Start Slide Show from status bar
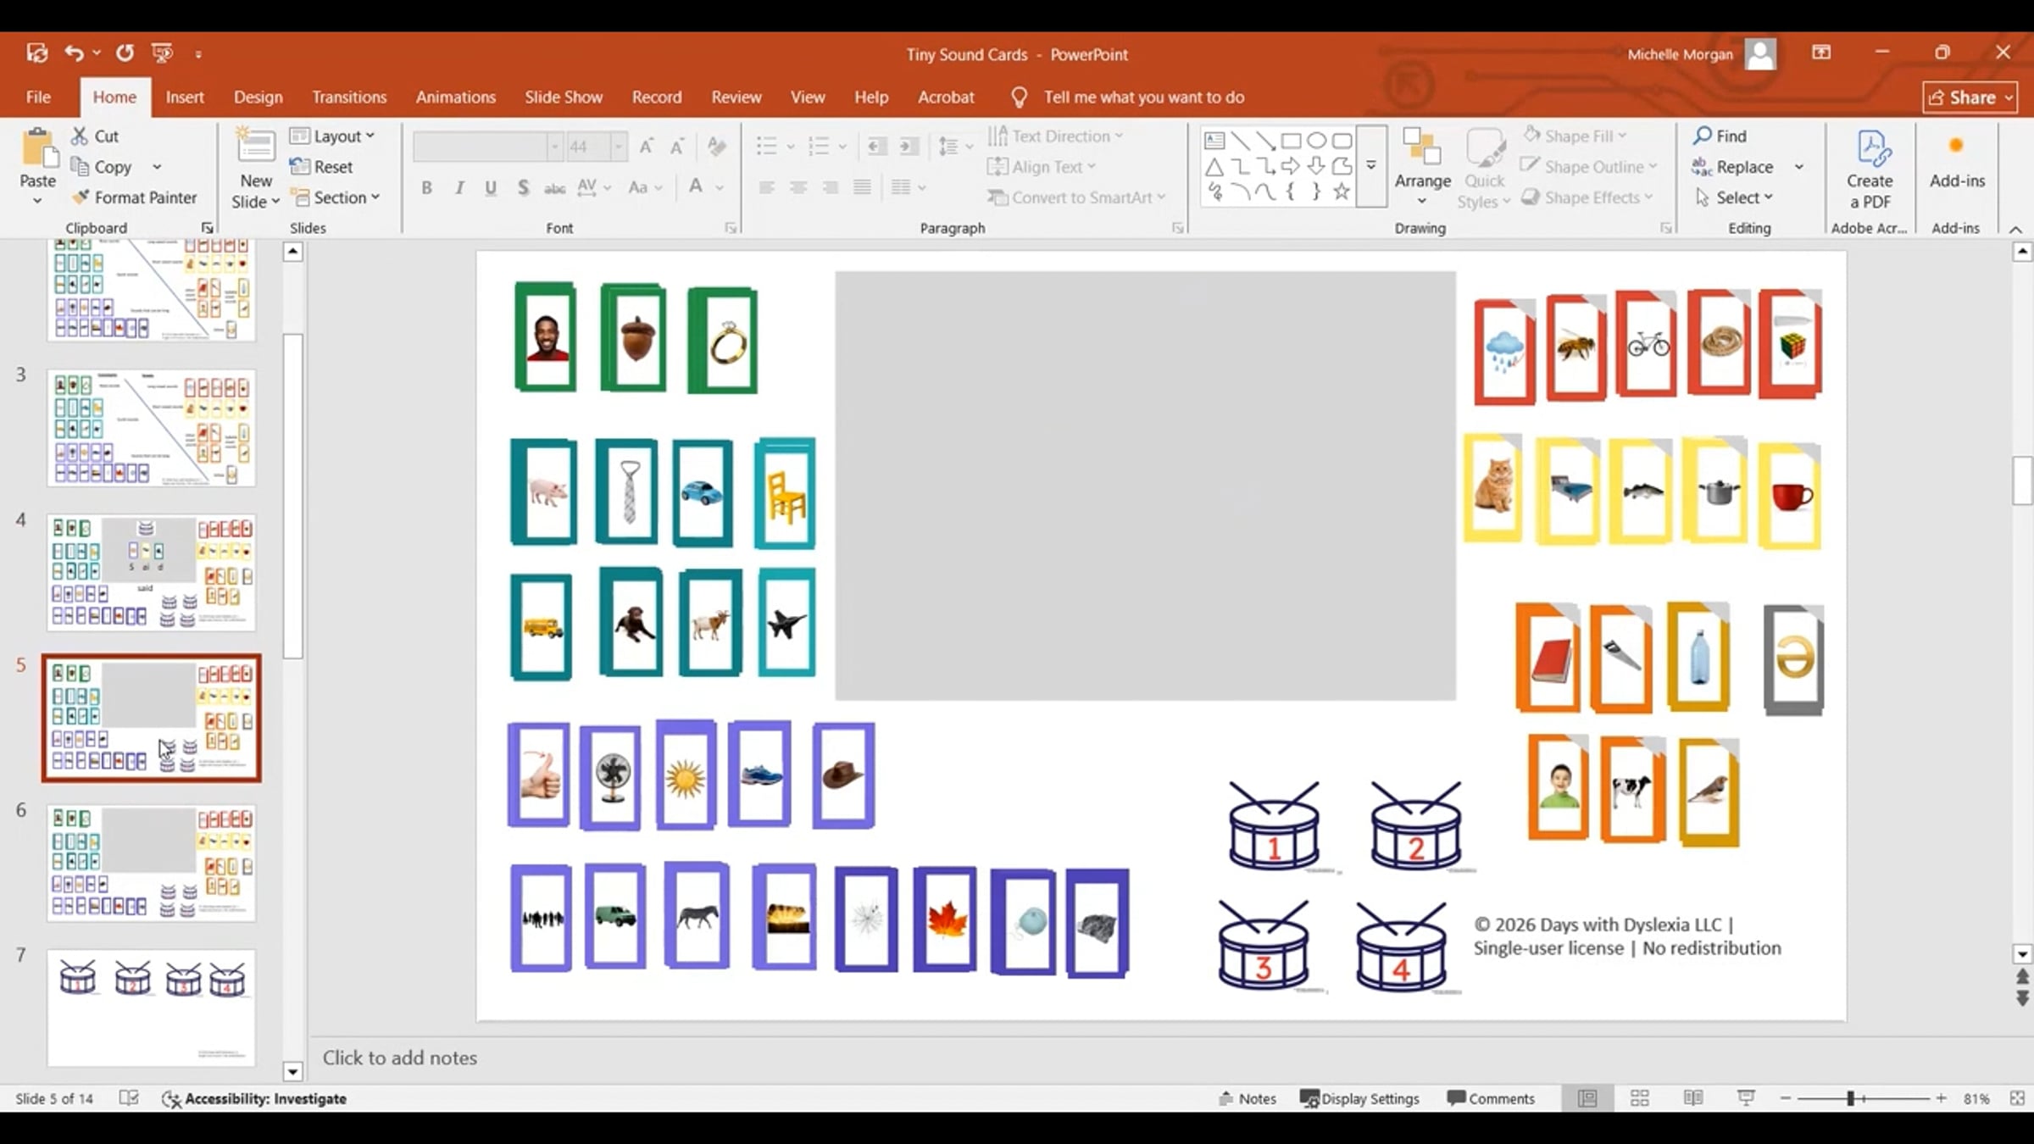The image size is (2034, 1144). (1746, 1098)
